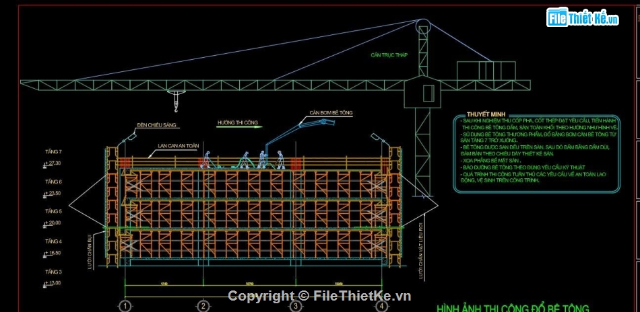This screenshot has width=640, height=312.
Task: Select the "TẦNG 6" floor label
Action: pos(53,182)
